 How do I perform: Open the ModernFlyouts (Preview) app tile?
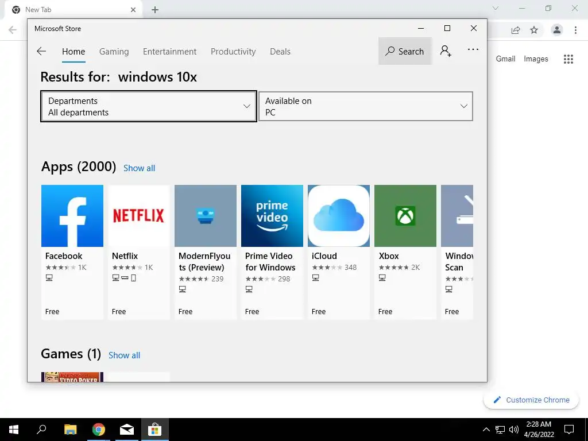pos(206,252)
